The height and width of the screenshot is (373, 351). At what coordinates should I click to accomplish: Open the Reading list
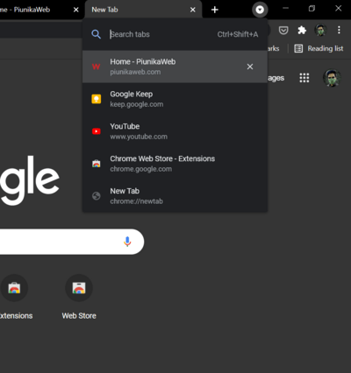319,48
